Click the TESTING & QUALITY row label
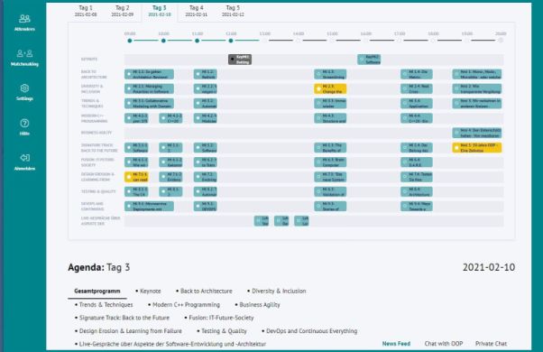This screenshot has height=352, width=543. pyautogui.click(x=98, y=191)
